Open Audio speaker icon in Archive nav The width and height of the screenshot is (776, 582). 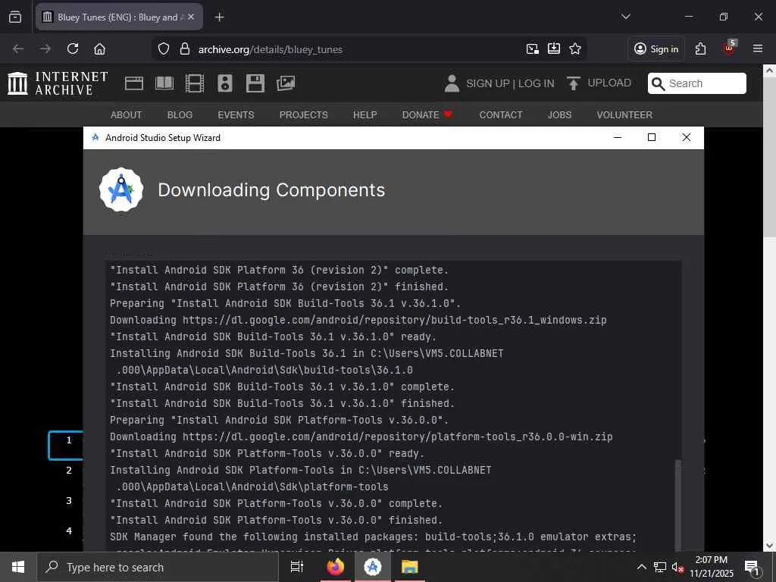pyautogui.click(x=224, y=83)
